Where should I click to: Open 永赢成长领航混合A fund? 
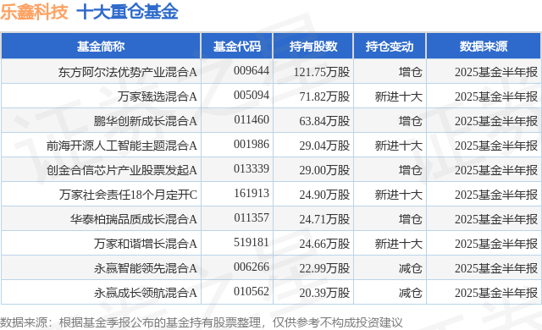point(145,293)
